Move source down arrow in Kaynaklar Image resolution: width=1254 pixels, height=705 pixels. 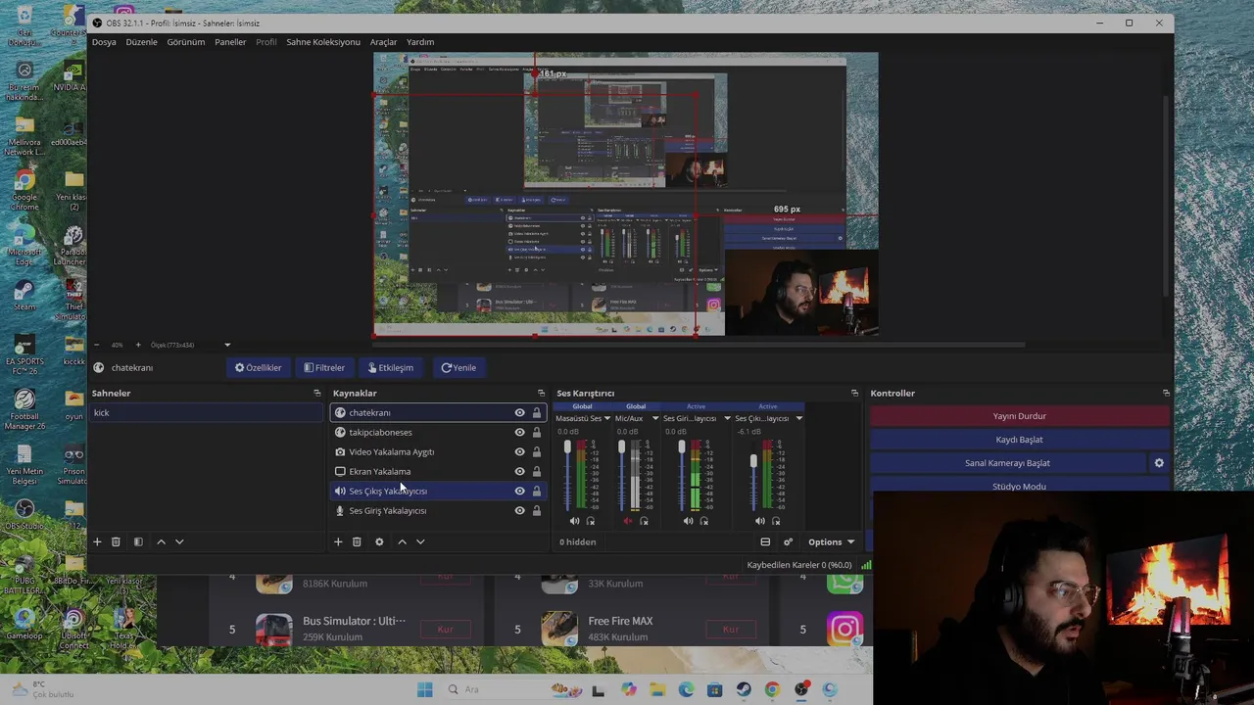[x=420, y=541]
